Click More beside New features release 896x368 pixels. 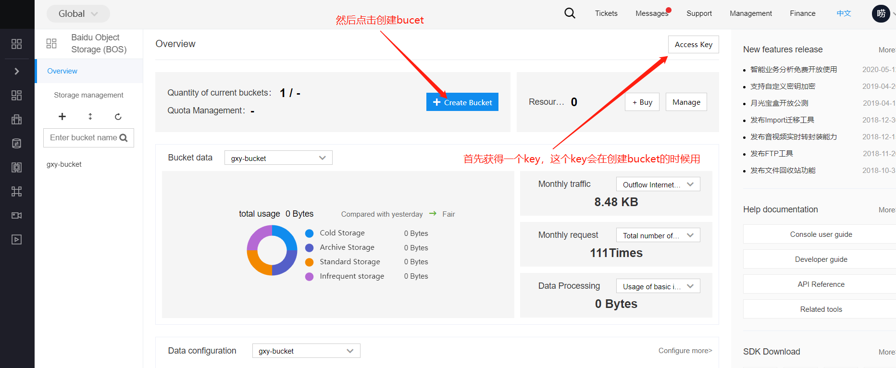[887, 50]
